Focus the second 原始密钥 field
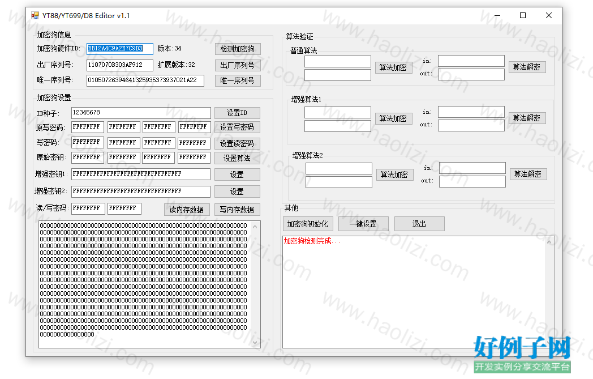Screen dimensions: 593x379 124,157
